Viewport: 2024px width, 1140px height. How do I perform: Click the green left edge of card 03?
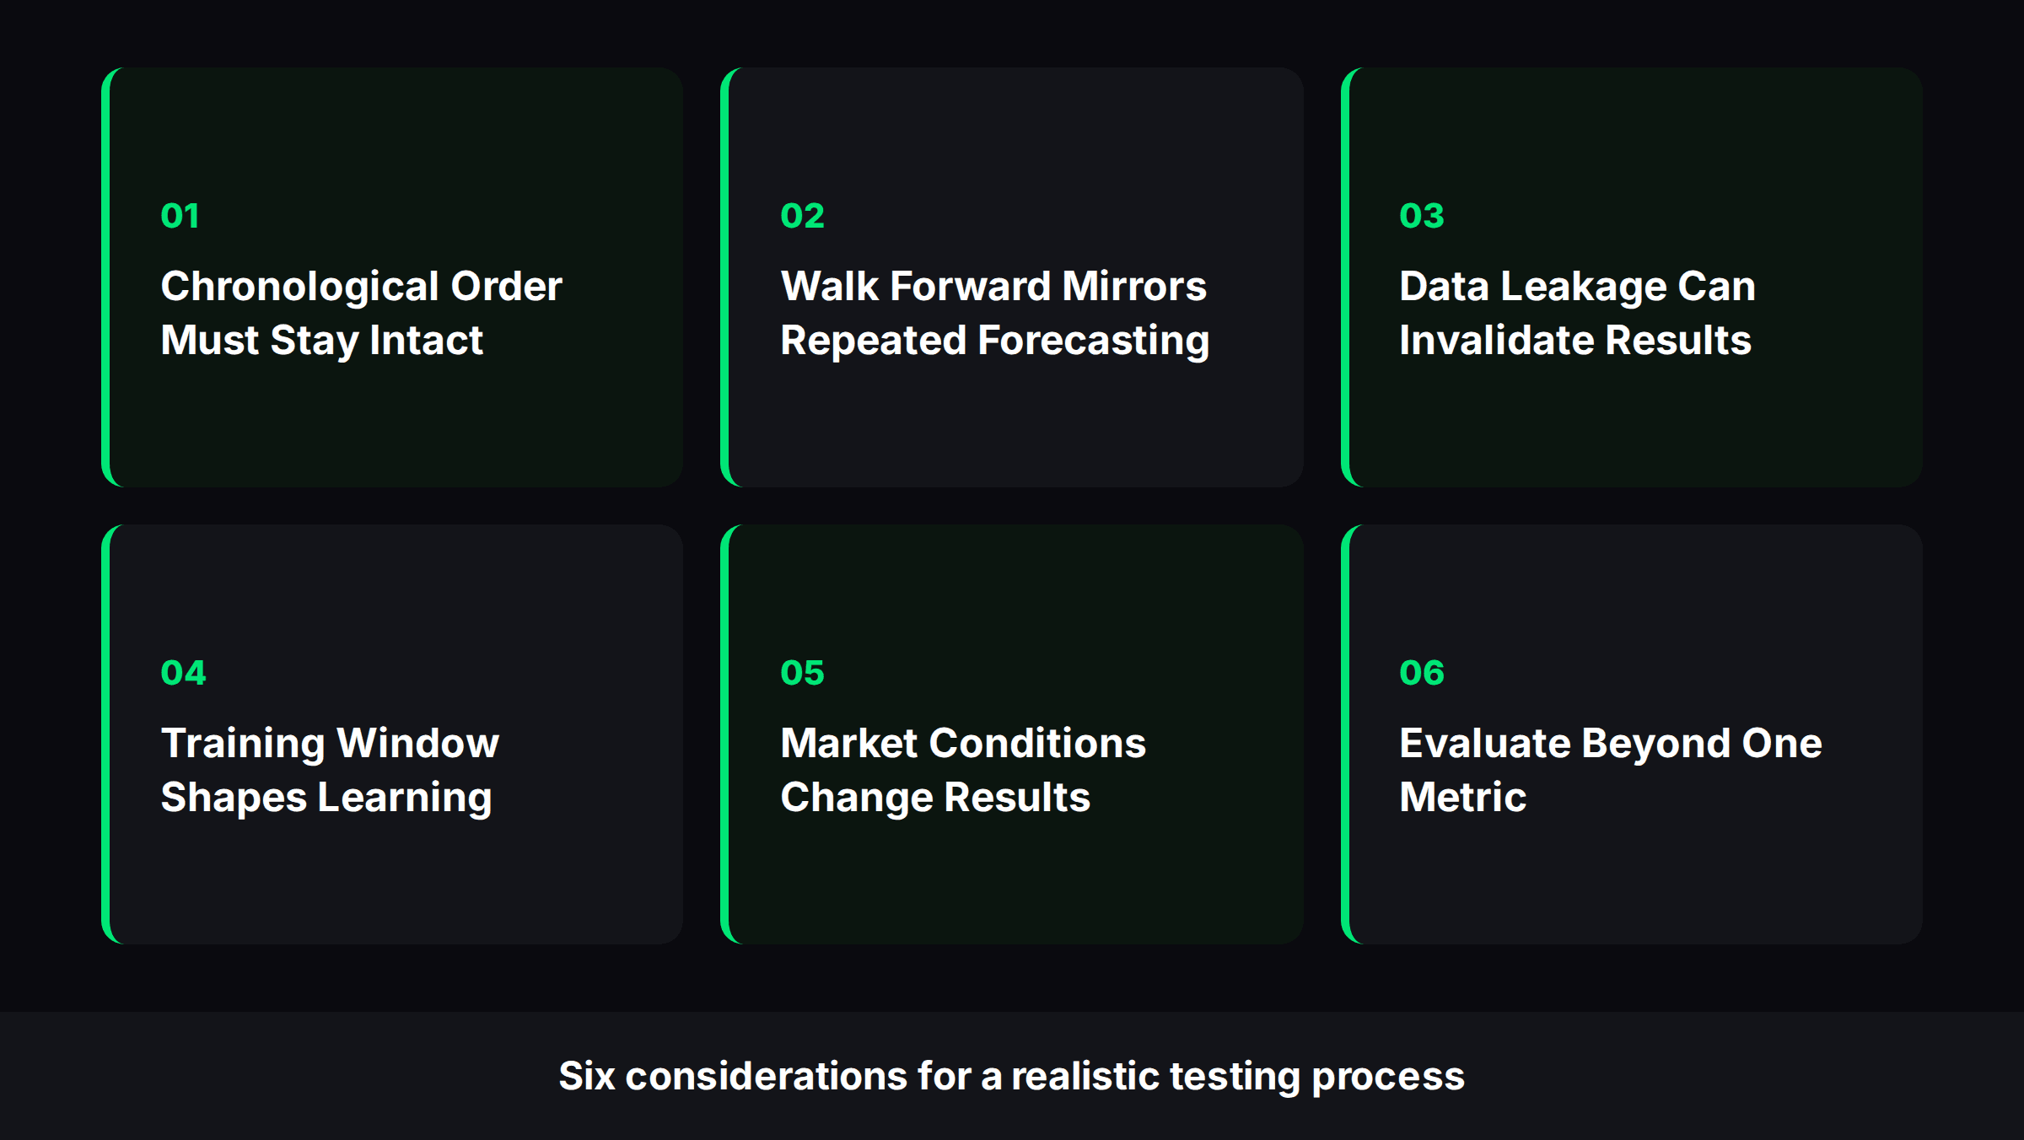(1345, 277)
